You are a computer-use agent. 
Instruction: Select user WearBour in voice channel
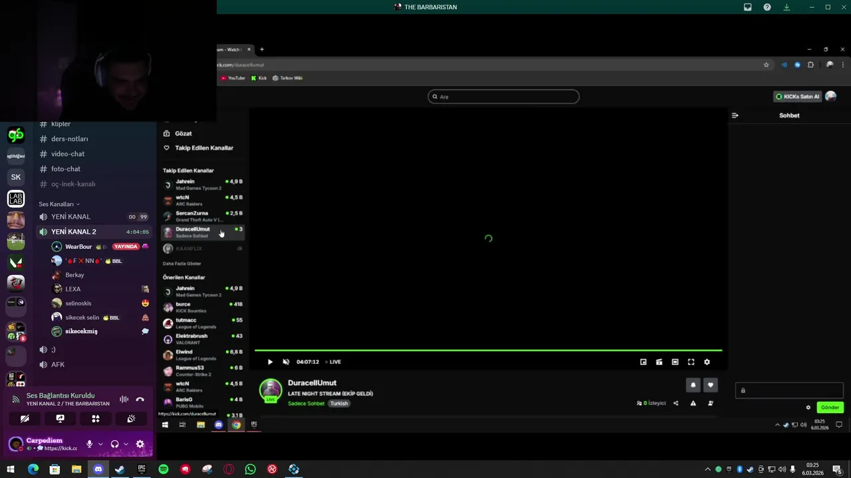pyautogui.click(x=100, y=246)
